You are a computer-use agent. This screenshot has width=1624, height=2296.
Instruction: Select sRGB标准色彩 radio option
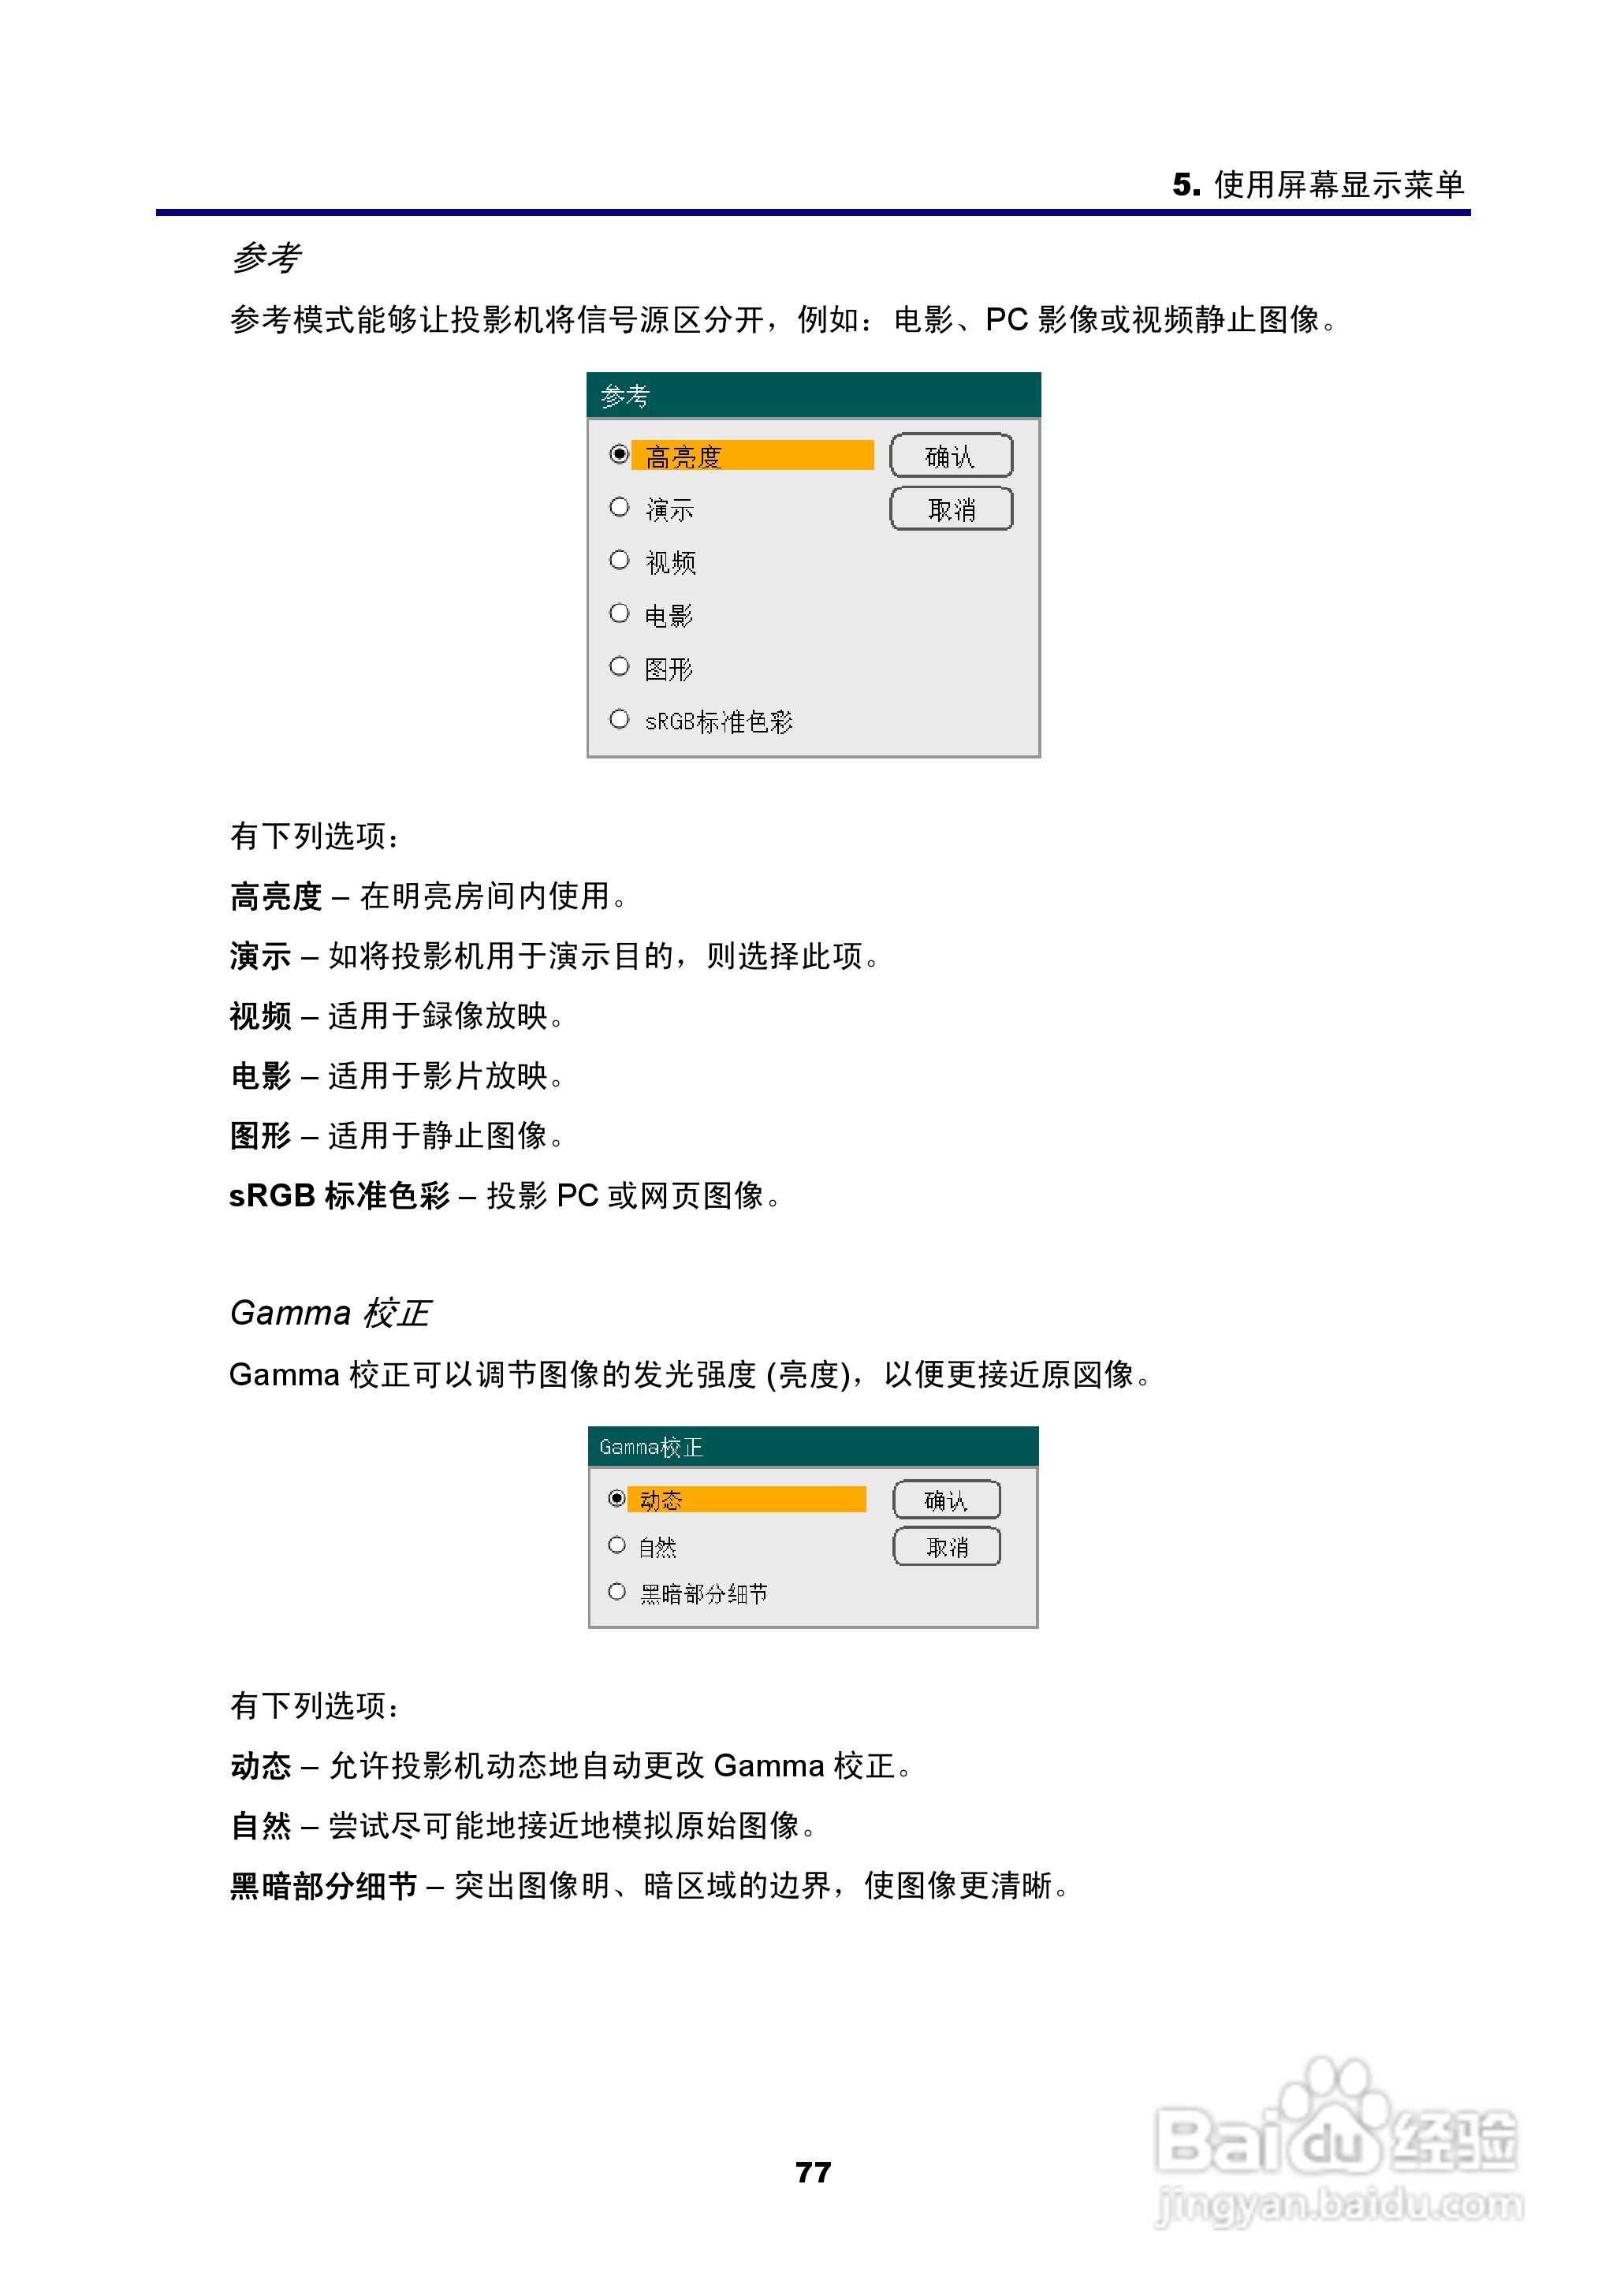[619, 720]
